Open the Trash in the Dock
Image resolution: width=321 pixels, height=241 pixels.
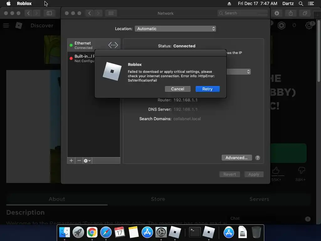coord(256,232)
